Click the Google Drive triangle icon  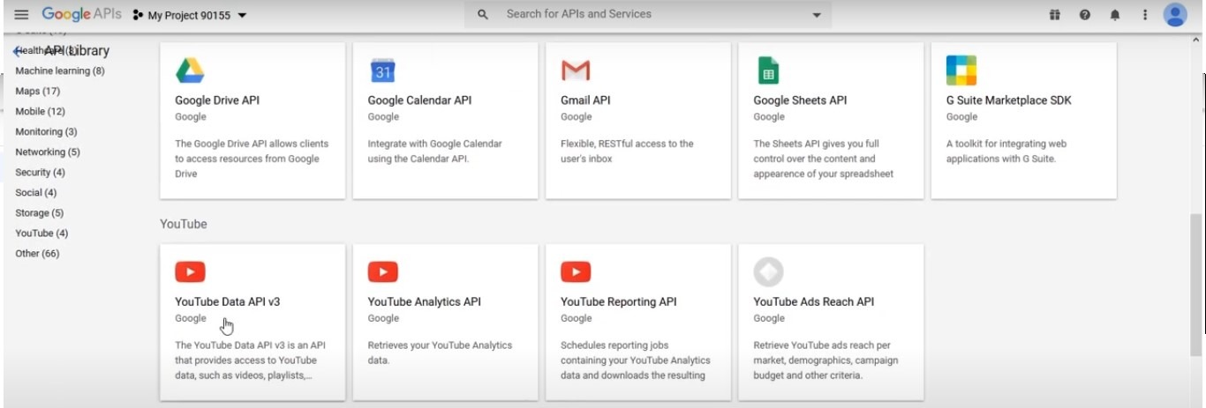coord(190,70)
